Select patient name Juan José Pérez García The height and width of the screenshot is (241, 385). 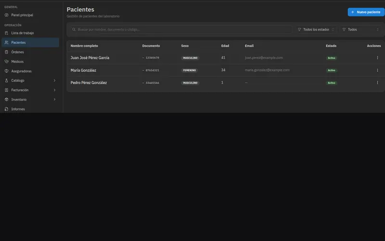90,58
